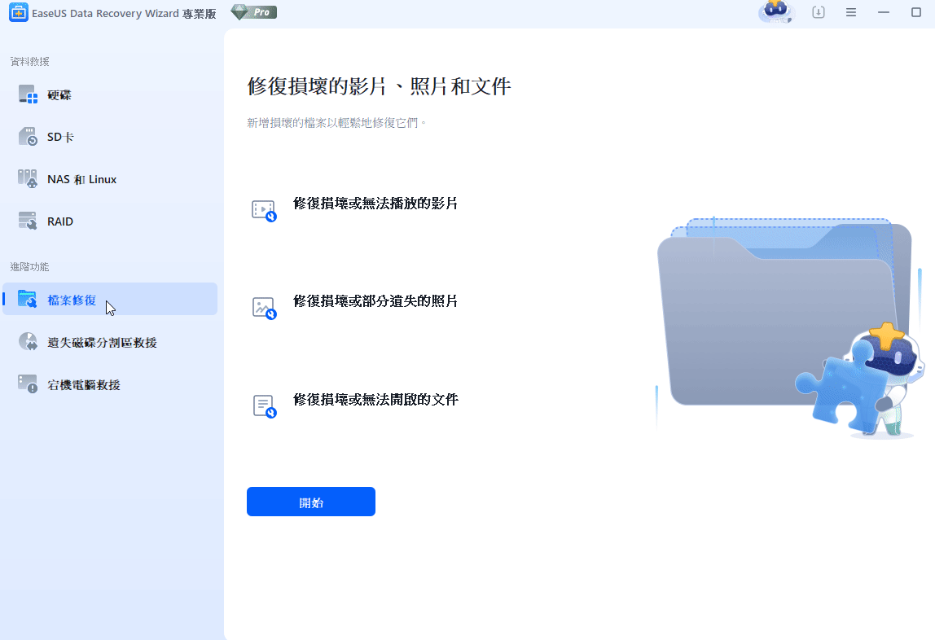Open 宕機電腦救援 feature
935x640 pixels.
(x=110, y=385)
